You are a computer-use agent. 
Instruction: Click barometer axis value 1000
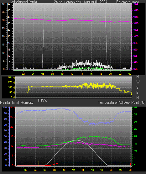136,36
